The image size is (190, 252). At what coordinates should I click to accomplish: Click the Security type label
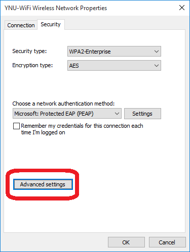click(x=29, y=51)
